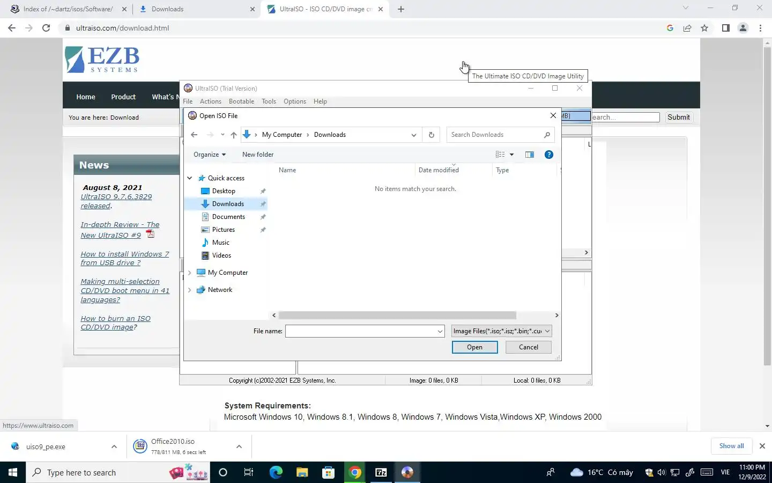
Task: Click the change view icon in dialog toolbar
Action: tap(500, 155)
